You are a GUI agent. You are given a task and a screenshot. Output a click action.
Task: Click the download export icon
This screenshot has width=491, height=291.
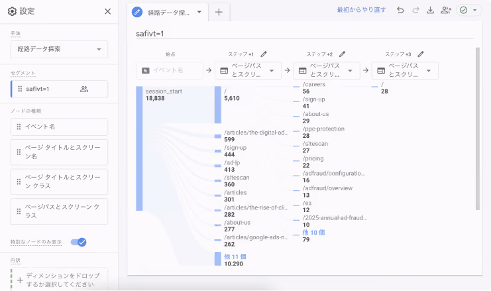[x=431, y=10]
